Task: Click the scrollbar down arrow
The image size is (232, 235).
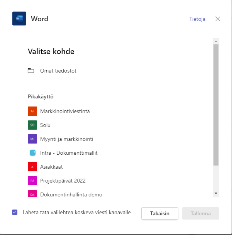Action: pos(216,193)
